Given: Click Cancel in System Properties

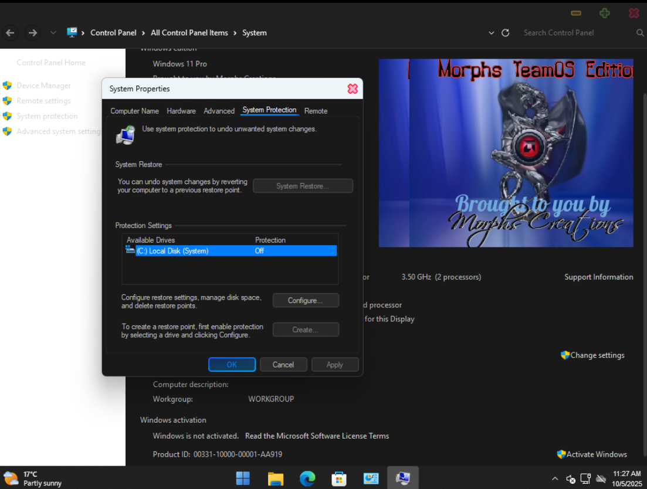Looking at the screenshot, I should (283, 365).
